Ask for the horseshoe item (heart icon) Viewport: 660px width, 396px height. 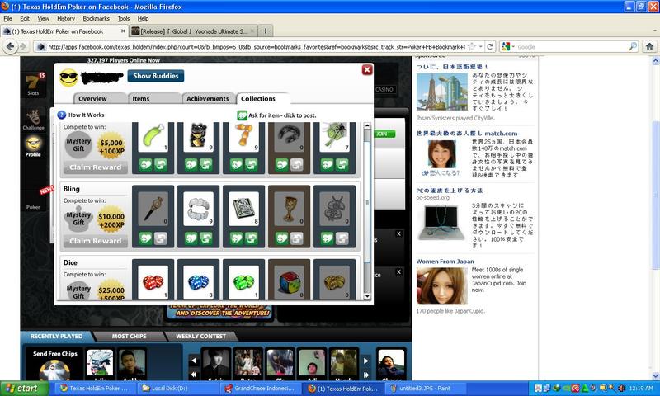[281, 164]
